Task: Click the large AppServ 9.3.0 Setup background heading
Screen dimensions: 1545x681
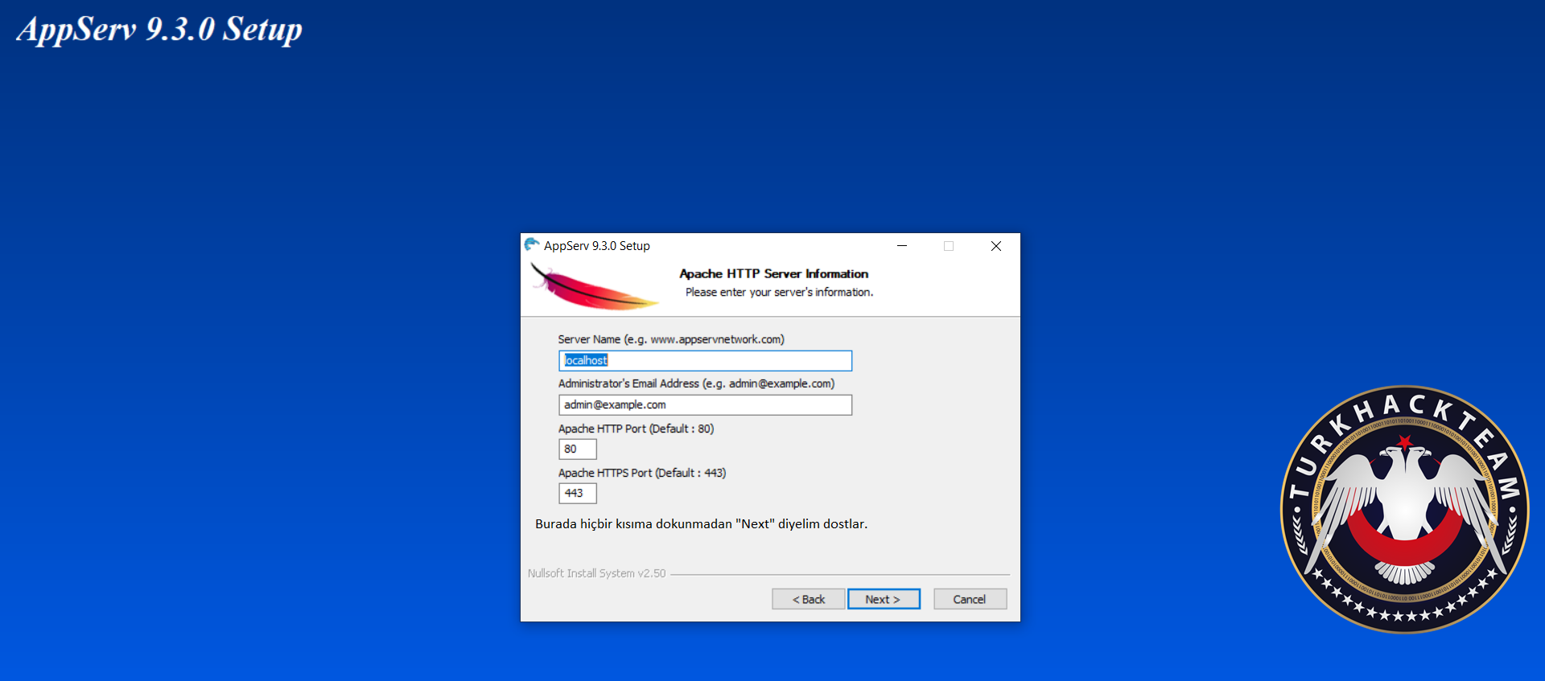Action: [160, 30]
